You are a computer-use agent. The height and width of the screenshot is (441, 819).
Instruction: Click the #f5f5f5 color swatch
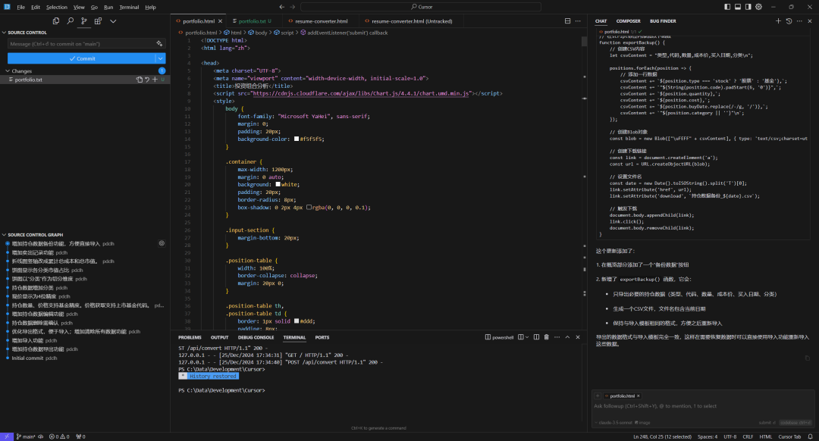click(297, 139)
